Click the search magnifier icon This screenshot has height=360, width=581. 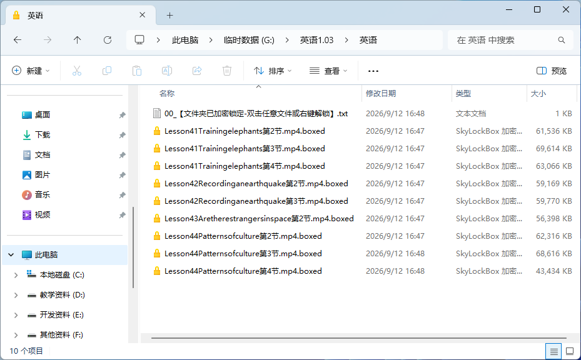click(x=562, y=40)
